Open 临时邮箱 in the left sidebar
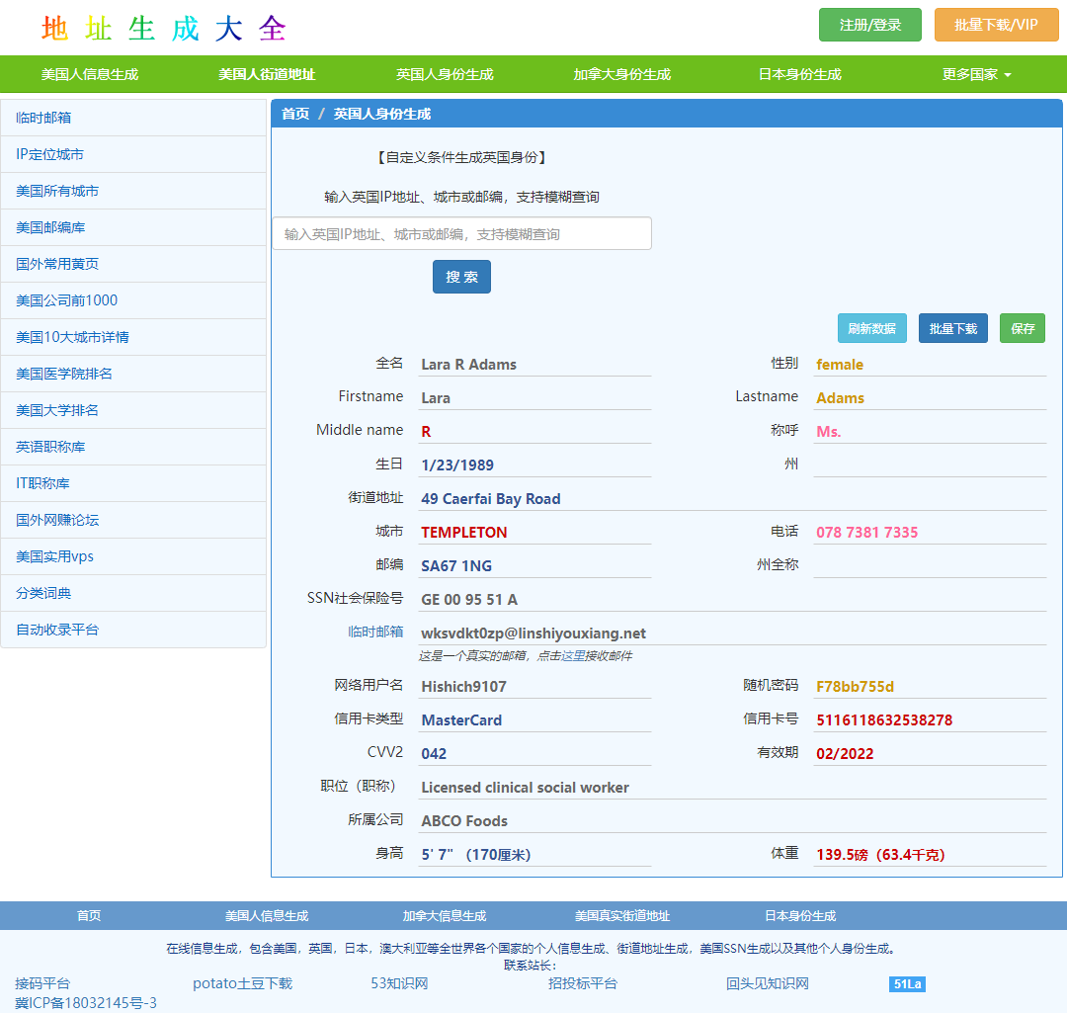 tap(43, 118)
